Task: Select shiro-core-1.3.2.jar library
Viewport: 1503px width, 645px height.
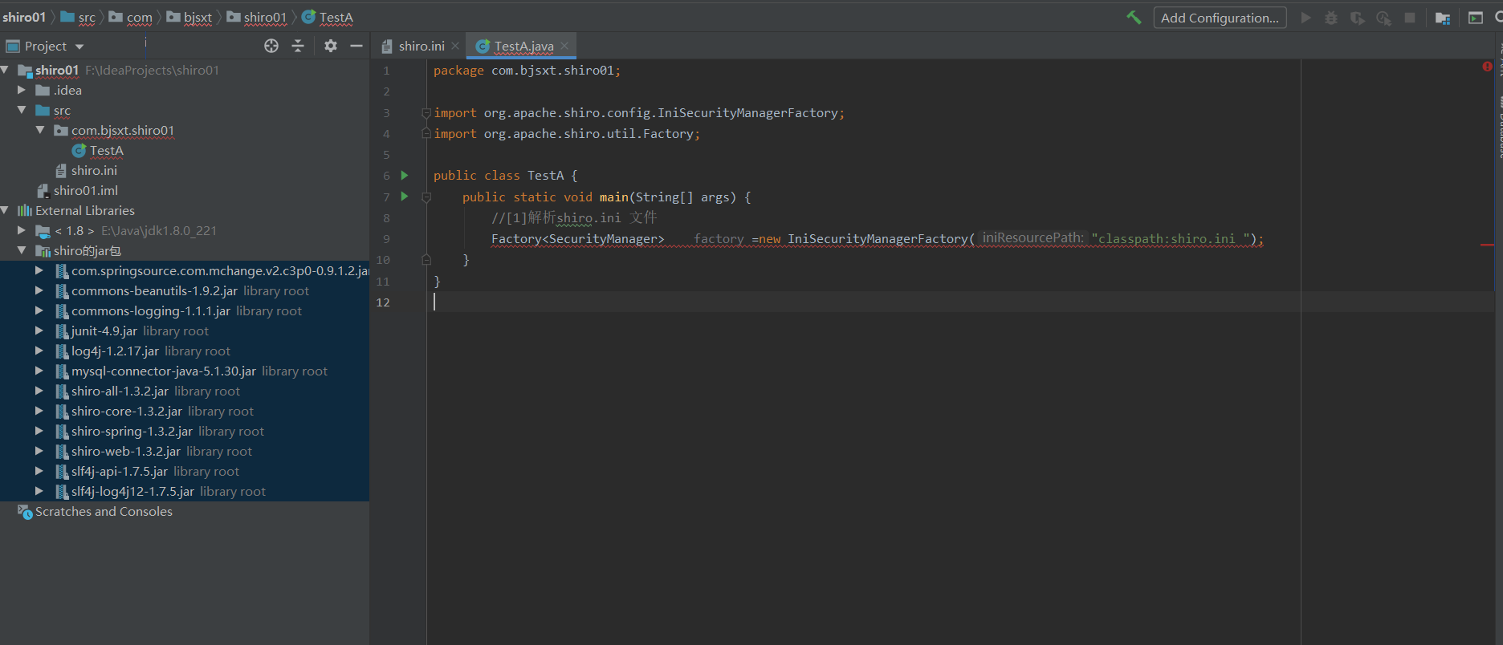Action: (x=127, y=412)
